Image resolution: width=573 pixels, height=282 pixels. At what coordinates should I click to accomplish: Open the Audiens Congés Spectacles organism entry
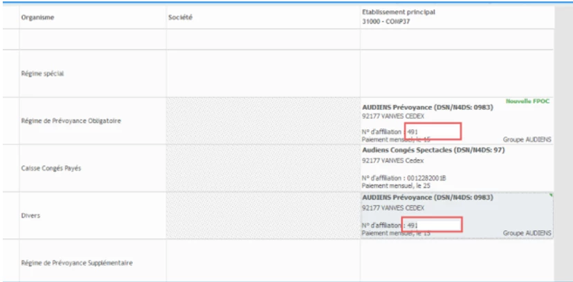[433, 150]
